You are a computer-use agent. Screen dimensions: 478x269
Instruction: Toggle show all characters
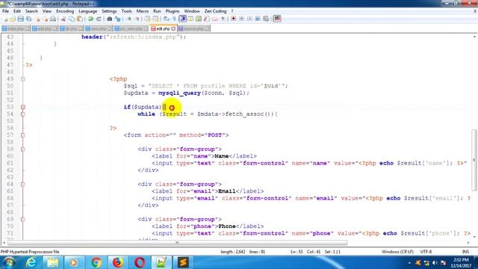[x=175, y=19]
